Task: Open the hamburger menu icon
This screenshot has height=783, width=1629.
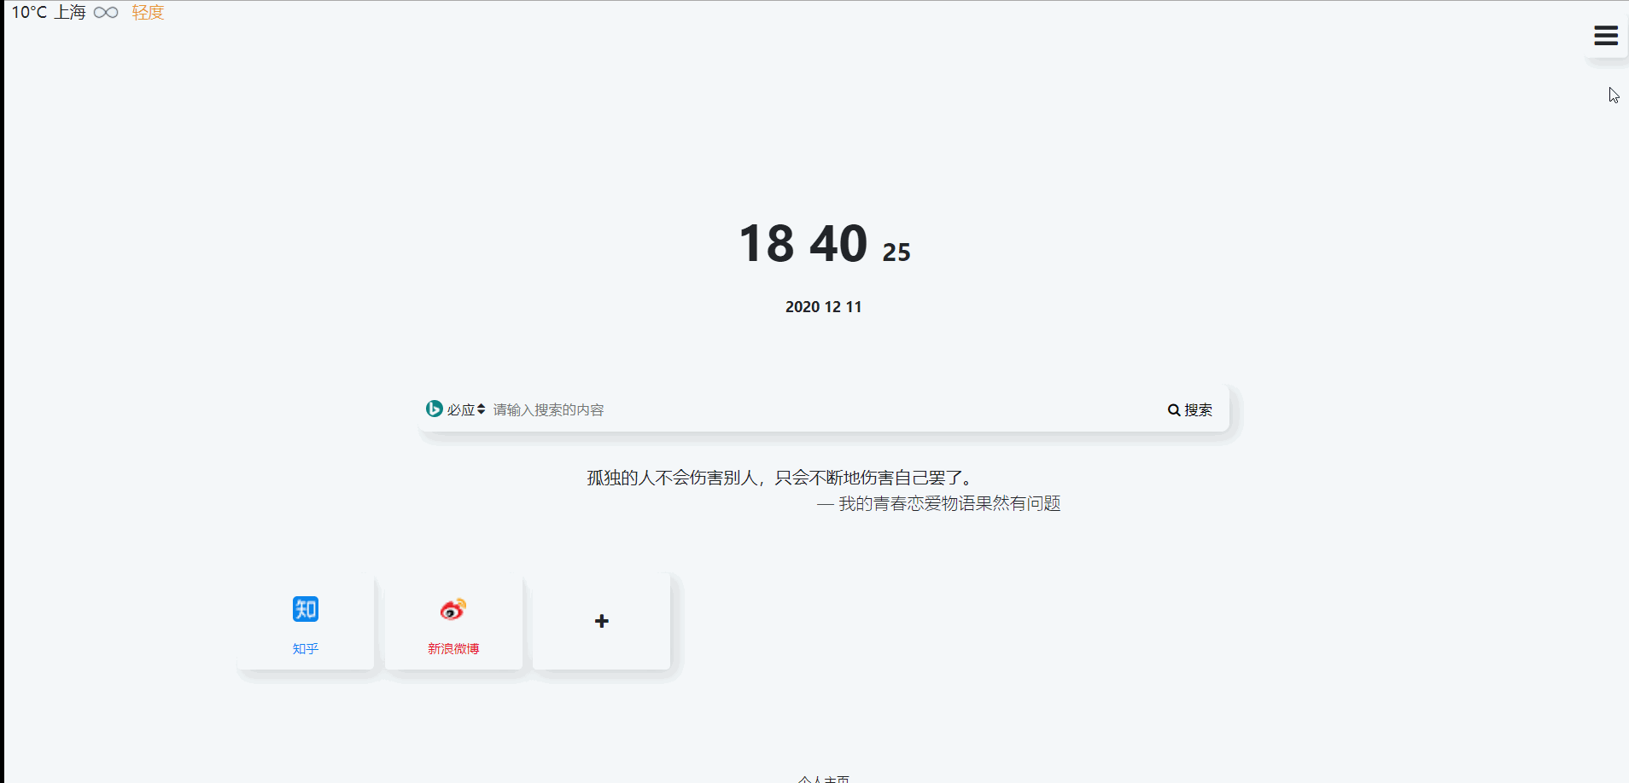Action: 1606,36
